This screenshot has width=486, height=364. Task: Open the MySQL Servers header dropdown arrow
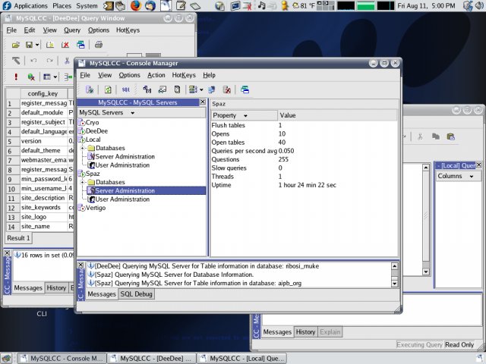[x=133, y=113]
